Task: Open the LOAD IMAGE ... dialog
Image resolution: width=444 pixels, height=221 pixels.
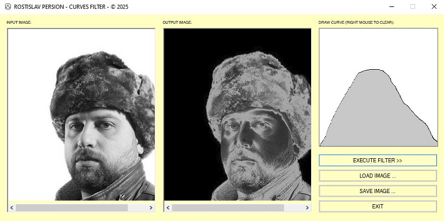Action: (x=378, y=176)
